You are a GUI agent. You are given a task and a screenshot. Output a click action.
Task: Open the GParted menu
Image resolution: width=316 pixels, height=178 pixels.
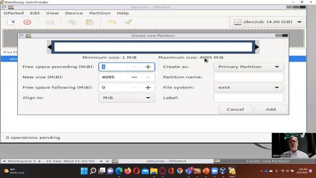click(x=13, y=13)
